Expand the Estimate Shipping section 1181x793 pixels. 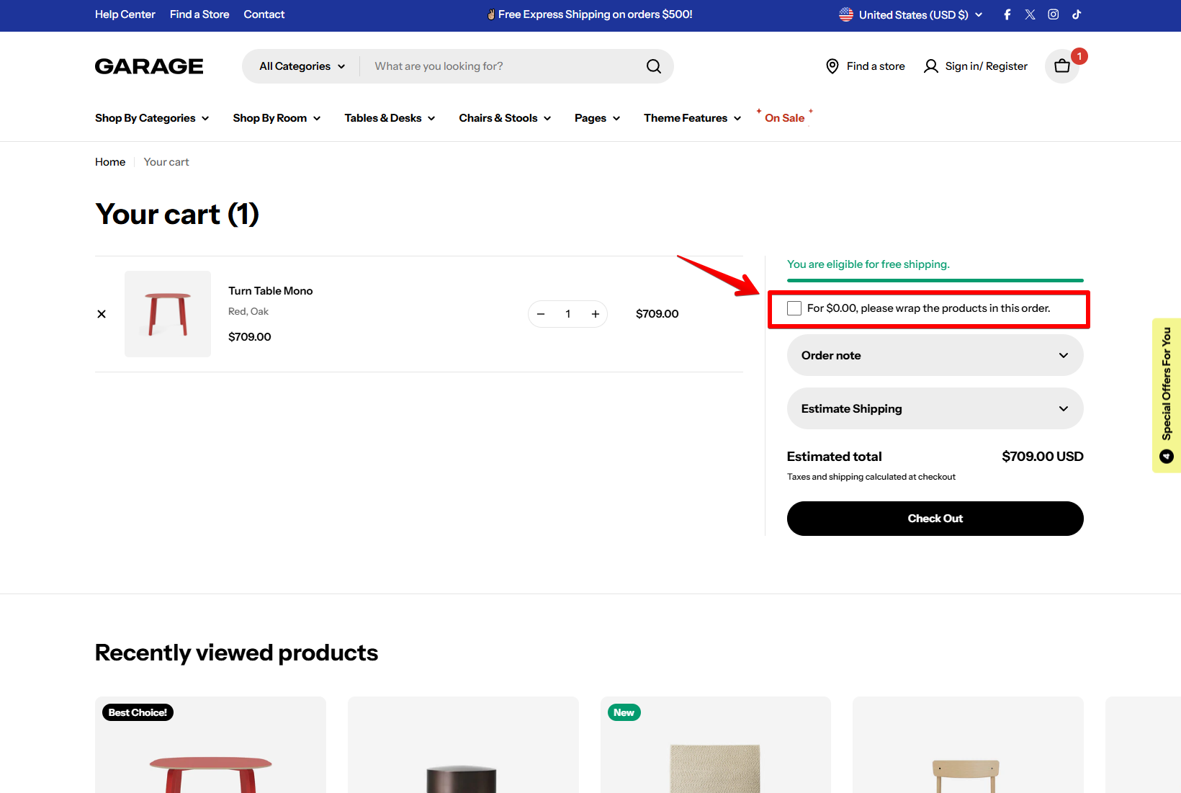tap(935, 408)
